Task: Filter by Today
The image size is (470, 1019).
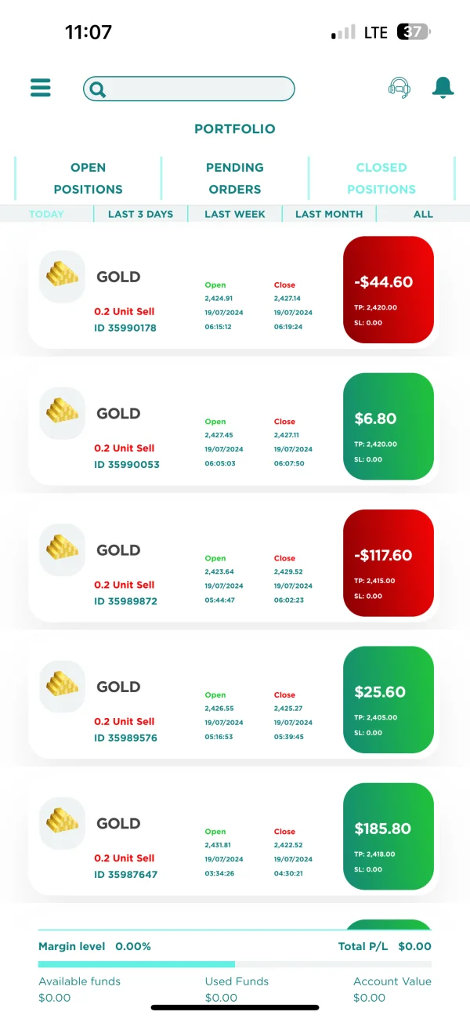Action: click(46, 214)
